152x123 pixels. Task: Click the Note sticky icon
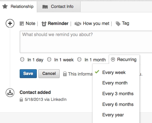(x=22, y=23)
